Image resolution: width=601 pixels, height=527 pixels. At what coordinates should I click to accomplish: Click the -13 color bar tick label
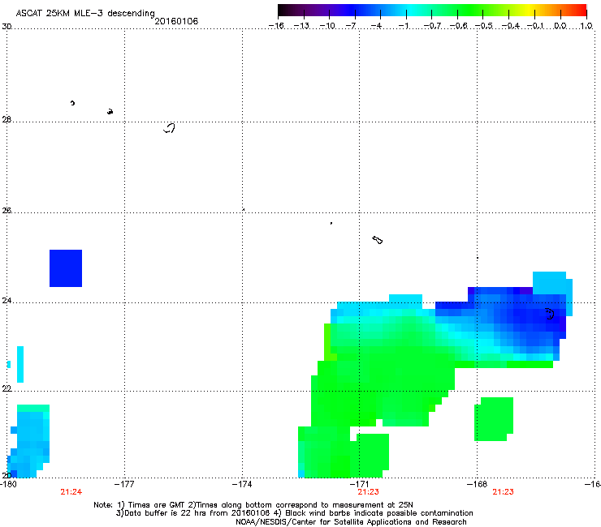pos(301,26)
